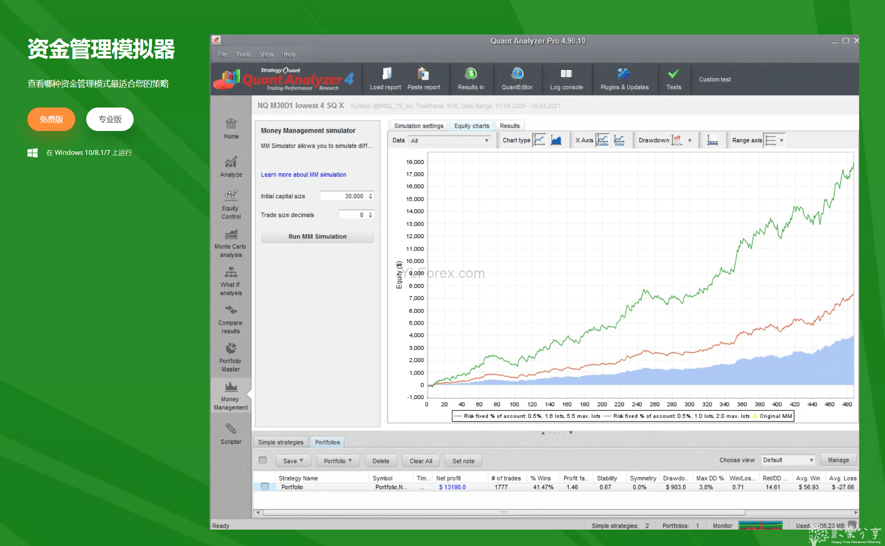Open the Tools menu
Viewport: 885px width, 546px height.
tap(243, 54)
